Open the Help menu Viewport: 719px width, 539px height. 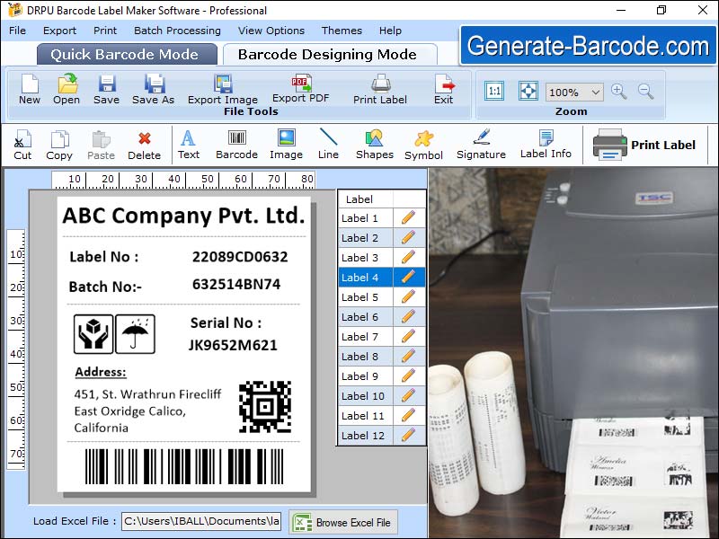(x=390, y=31)
